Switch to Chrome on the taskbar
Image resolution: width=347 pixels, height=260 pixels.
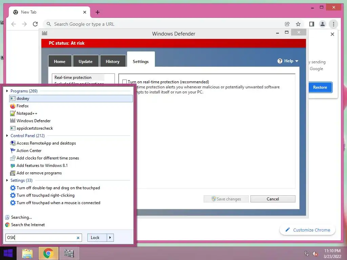[x=48, y=253]
